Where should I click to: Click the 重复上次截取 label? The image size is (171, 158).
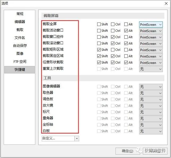pyautogui.click(x=53, y=68)
